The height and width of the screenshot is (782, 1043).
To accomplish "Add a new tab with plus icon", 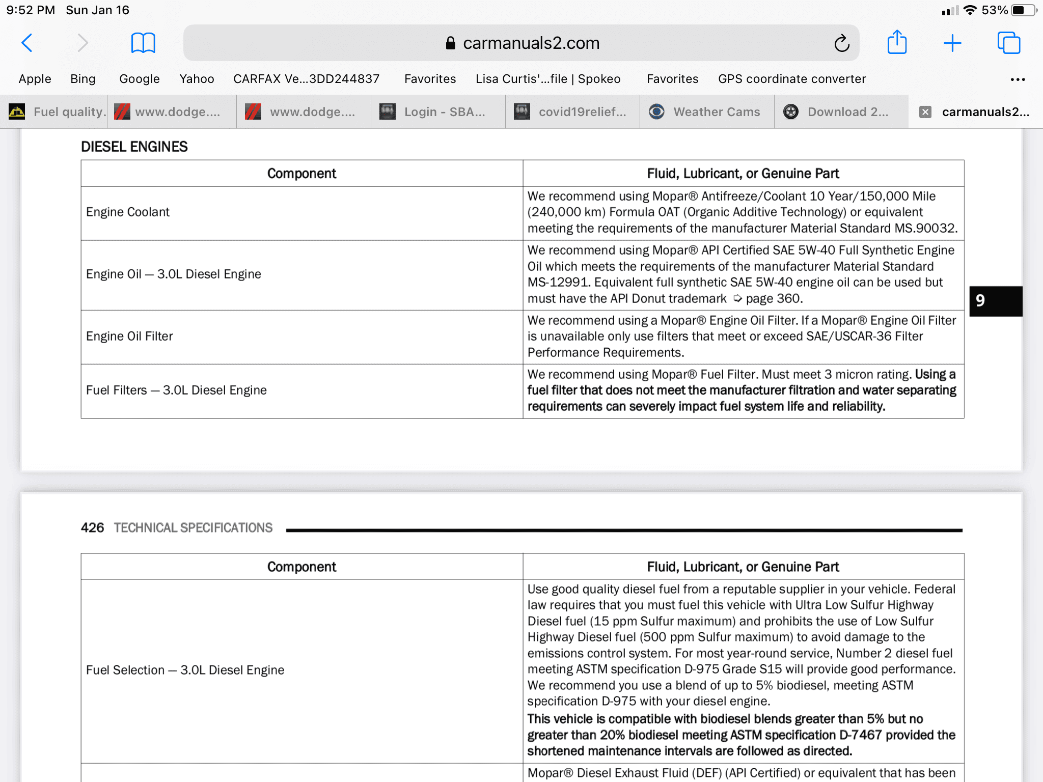I will (x=952, y=43).
